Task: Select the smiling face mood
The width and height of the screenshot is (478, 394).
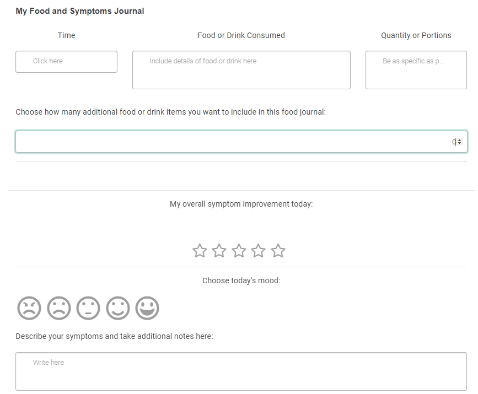Action: 118,308
